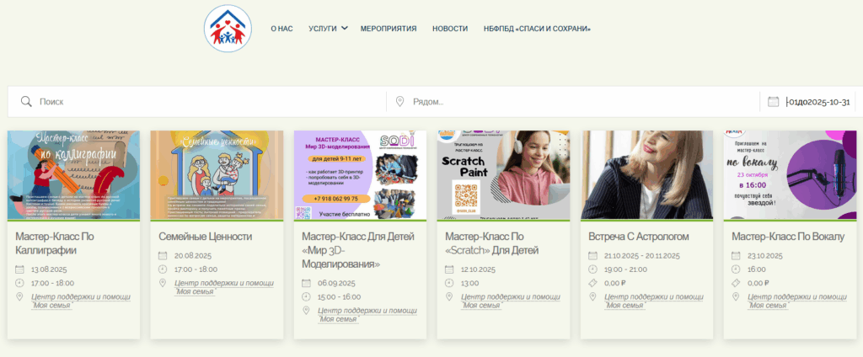This screenshot has width=863, height=357.
Task: Click venue link under Scratch workshop card
Action: (510, 301)
